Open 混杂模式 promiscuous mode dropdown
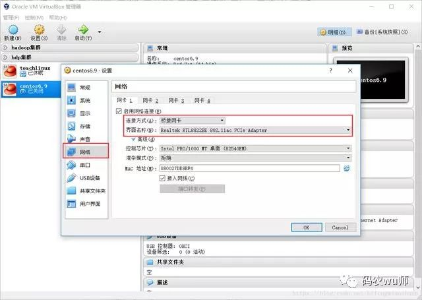The width and height of the screenshot is (422, 300). point(255,158)
